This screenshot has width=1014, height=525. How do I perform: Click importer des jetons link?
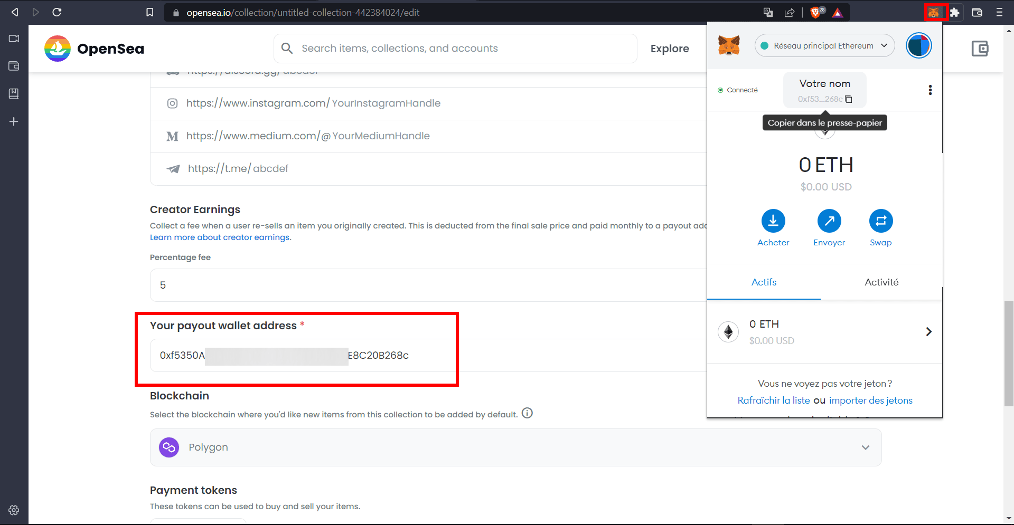point(871,400)
